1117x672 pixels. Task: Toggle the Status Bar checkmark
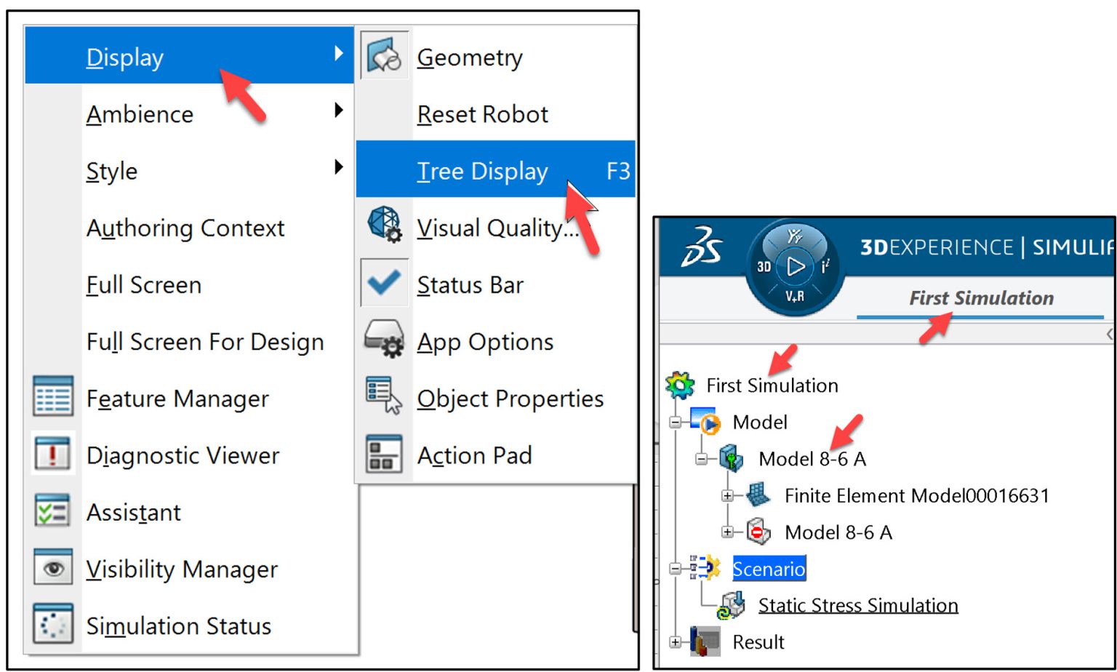click(383, 284)
